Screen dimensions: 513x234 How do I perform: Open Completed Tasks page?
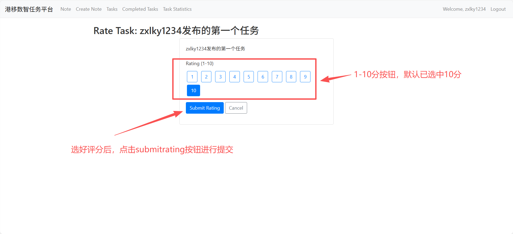pos(140,9)
